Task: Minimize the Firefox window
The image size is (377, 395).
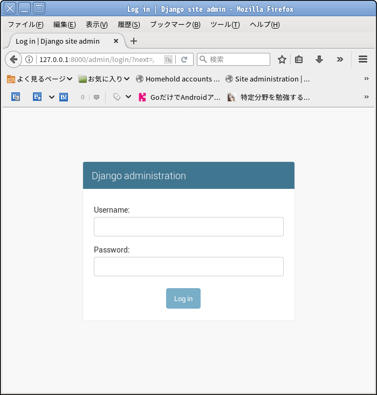Action: click(24, 9)
